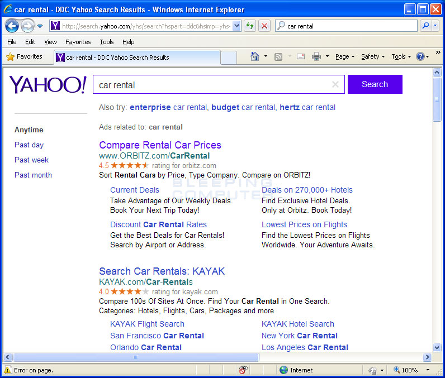
Task: Expand the address bar URL history dropdown
Action: coord(236,26)
